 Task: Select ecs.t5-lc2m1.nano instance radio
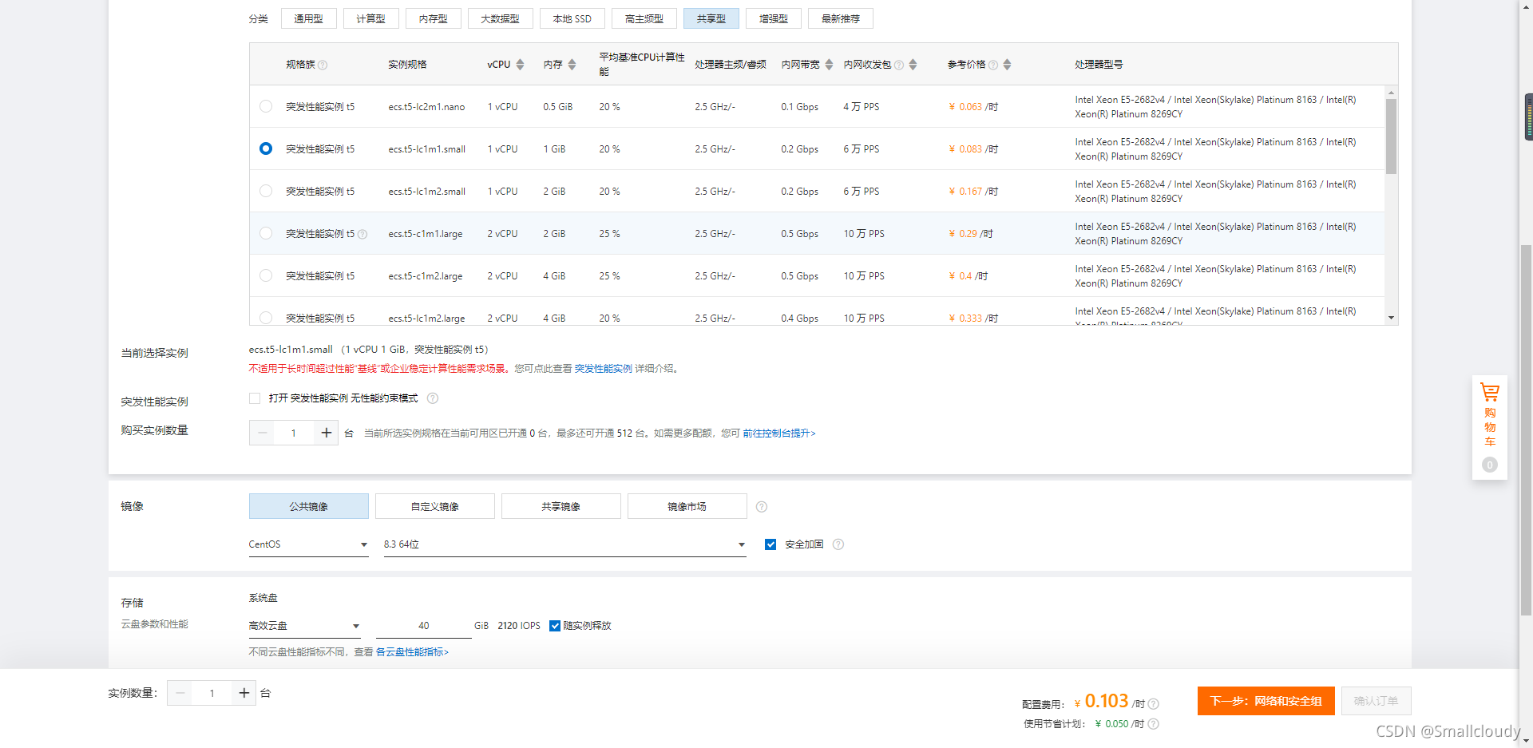pos(266,106)
